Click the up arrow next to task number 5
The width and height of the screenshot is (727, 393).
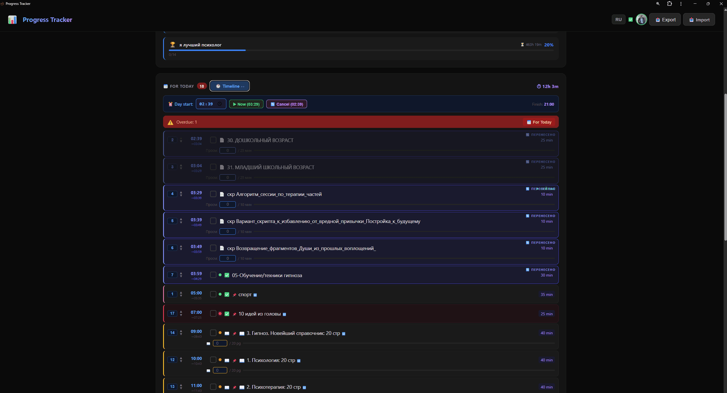181,219
